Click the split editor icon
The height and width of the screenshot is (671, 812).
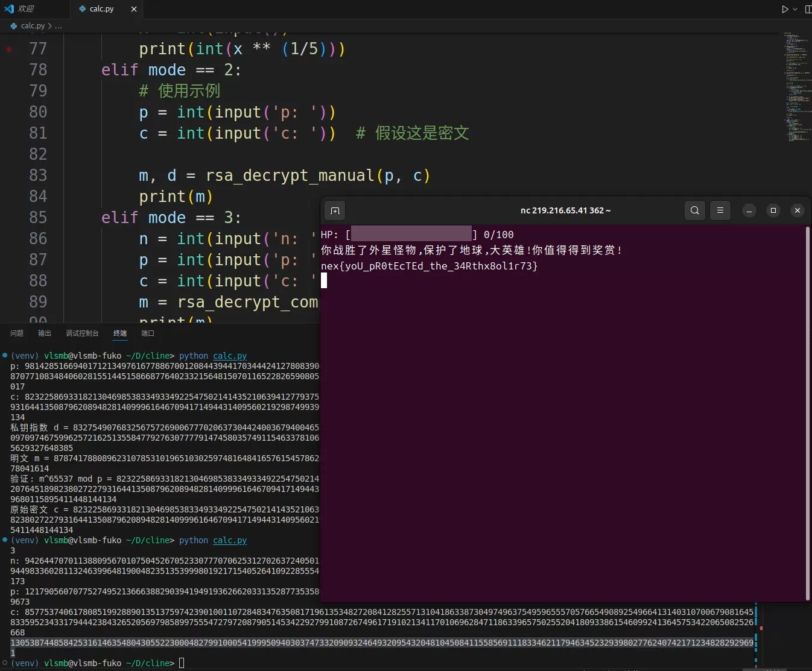click(808, 9)
